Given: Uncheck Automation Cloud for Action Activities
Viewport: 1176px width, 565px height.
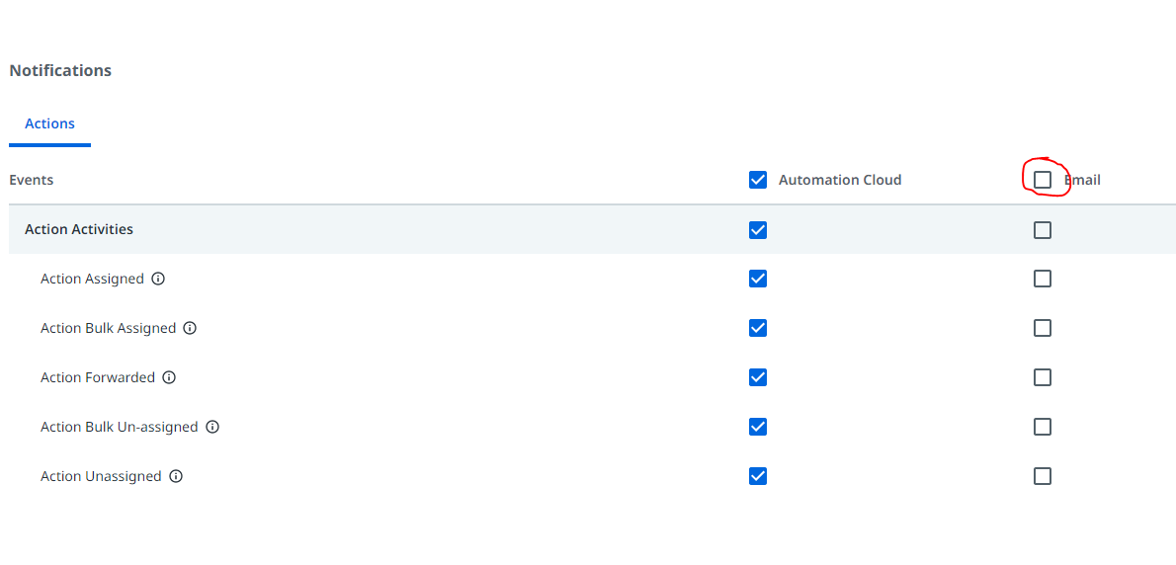Looking at the screenshot, I should [x=758, y=229].
